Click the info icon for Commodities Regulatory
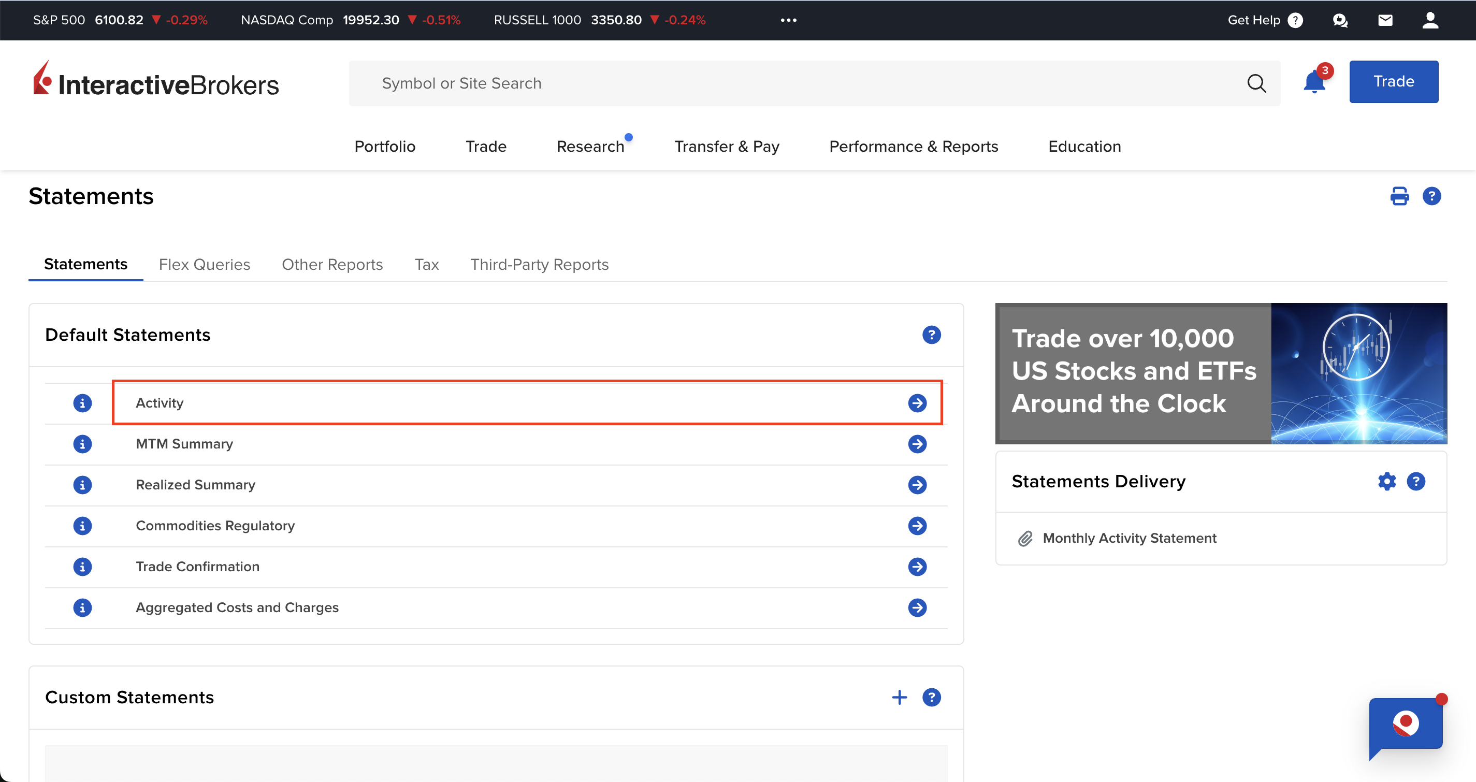Screen dimensions: 1476x782 [82, 526]
